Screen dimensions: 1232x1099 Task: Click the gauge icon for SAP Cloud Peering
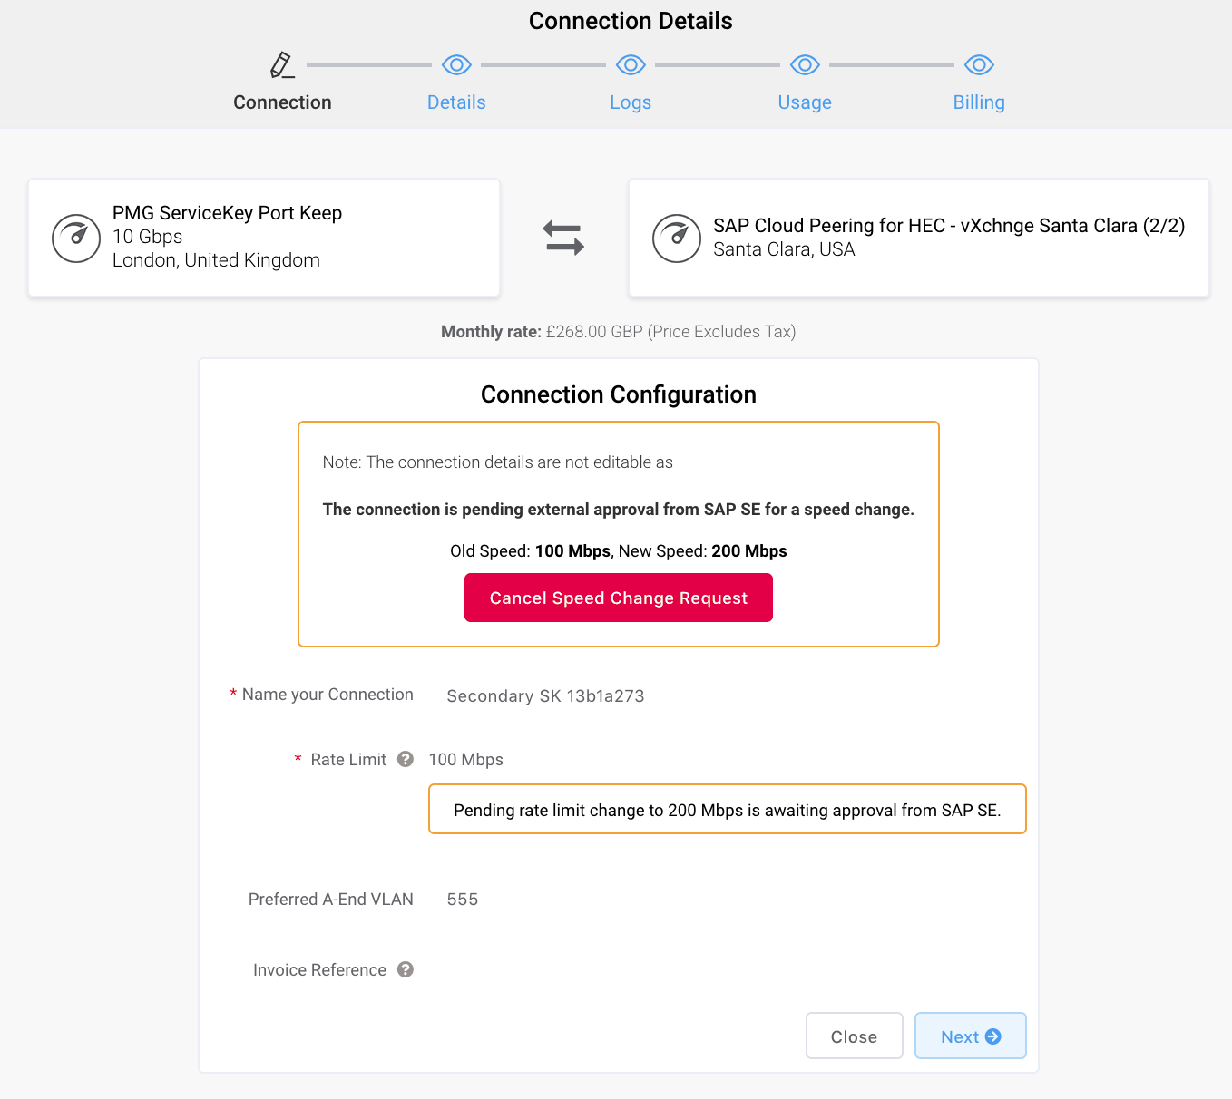tap(677, 238)
